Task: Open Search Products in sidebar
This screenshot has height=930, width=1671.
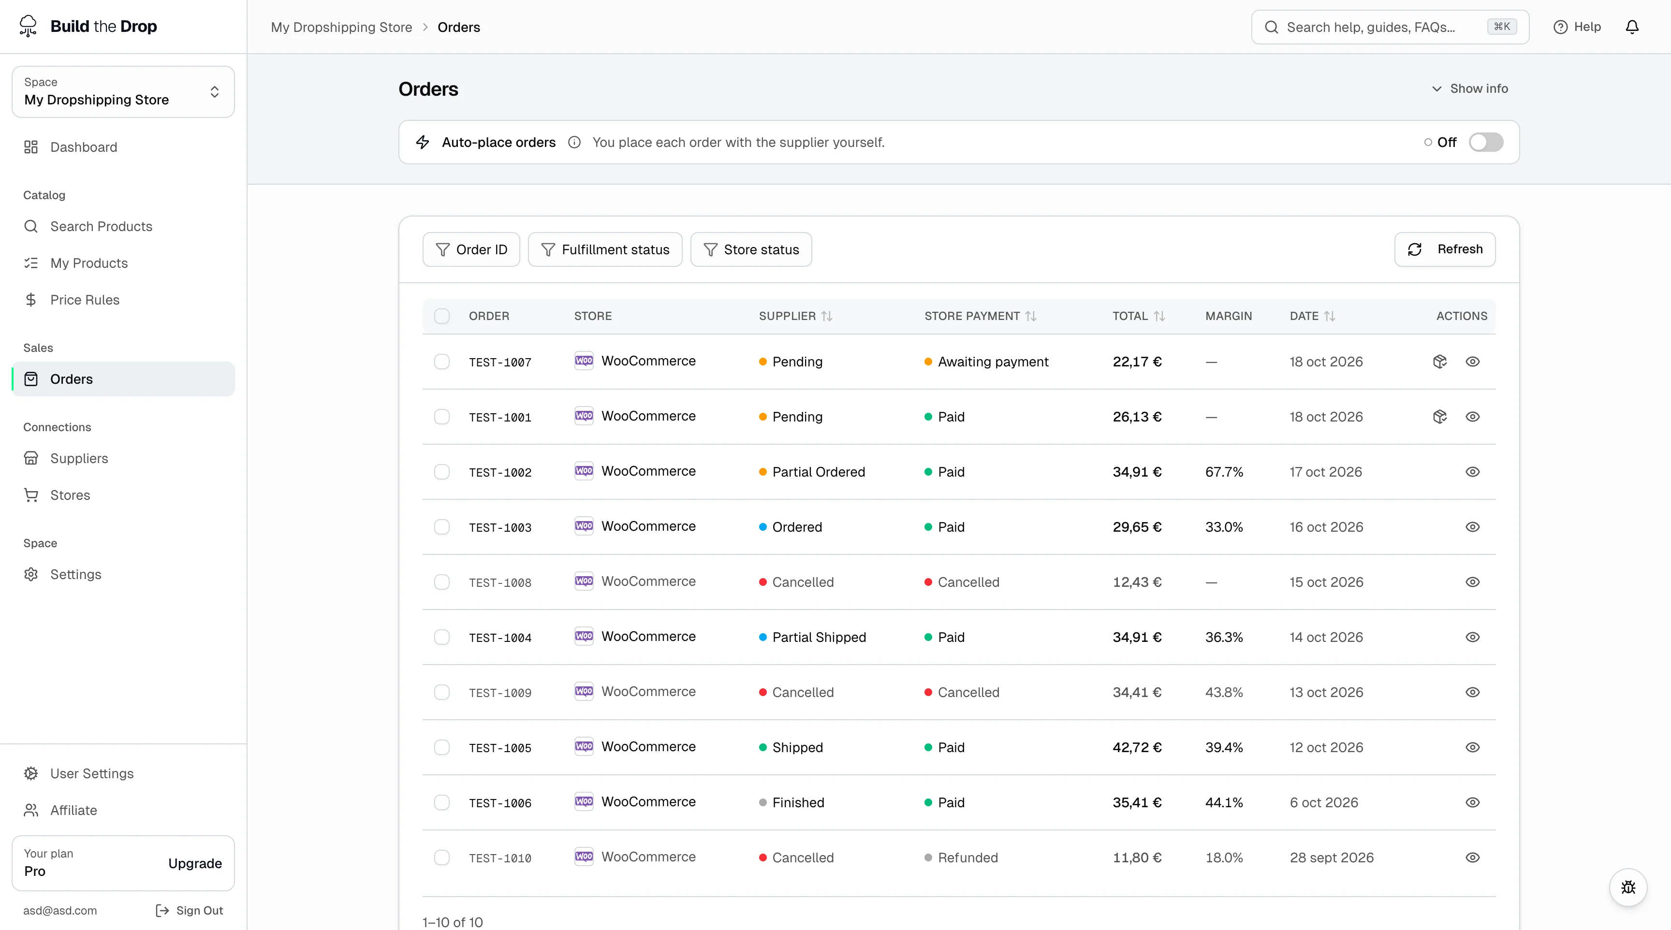Action: pos(123,226)
